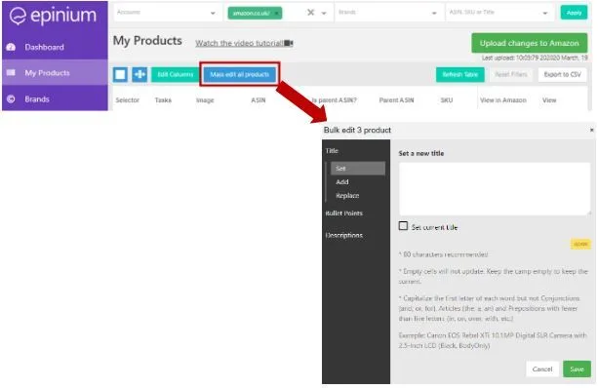Click the Brands sidebar icon
Screen dimensions: 598x388
coord(11,99)
